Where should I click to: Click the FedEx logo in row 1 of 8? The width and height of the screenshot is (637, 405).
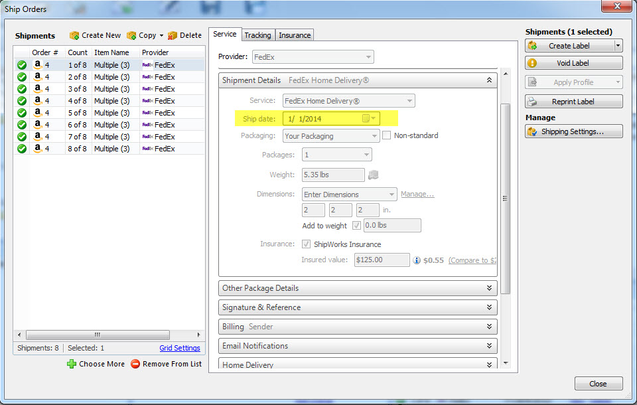tap(147, 65)
